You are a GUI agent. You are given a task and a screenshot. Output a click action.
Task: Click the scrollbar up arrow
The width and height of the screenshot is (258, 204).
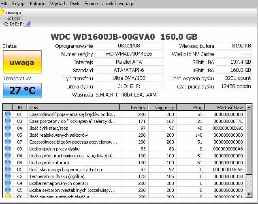point(249,107)
